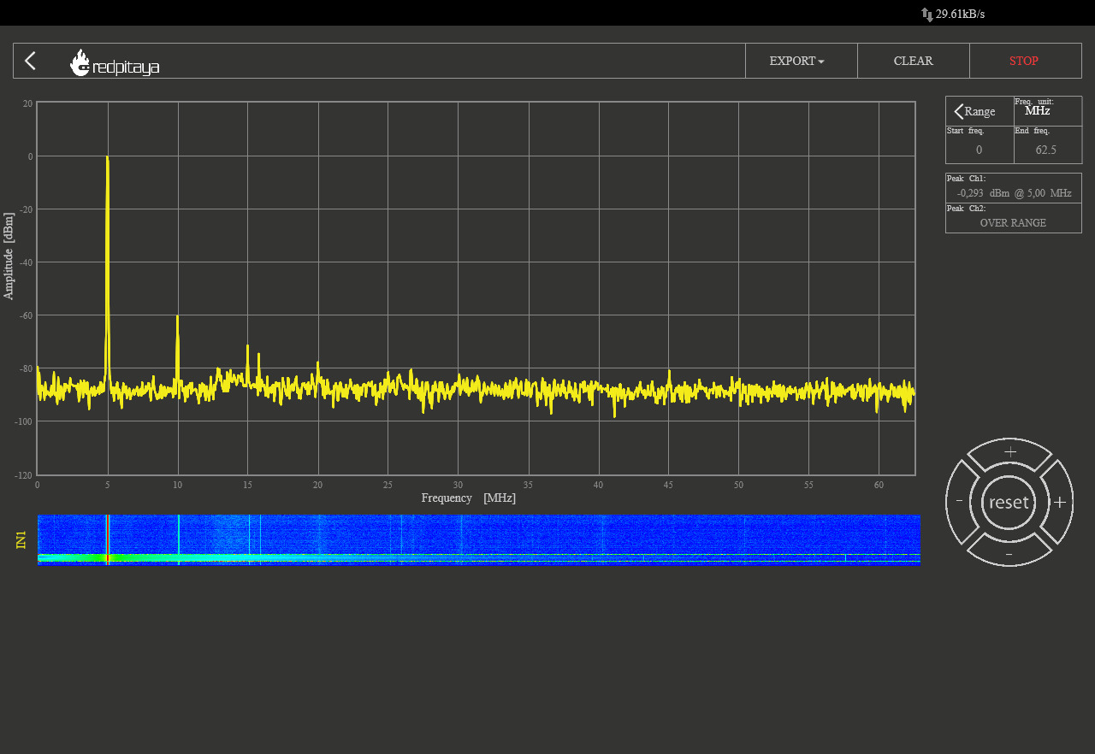Click the IN1 waterfall spectrogram
1095x754 pixels.
[x=478, y=539]
